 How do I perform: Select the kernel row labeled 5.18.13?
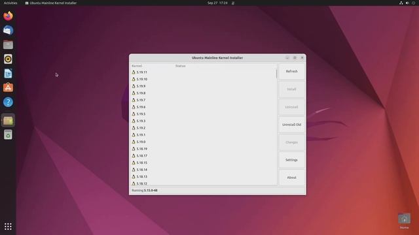(x=204, y=176)
